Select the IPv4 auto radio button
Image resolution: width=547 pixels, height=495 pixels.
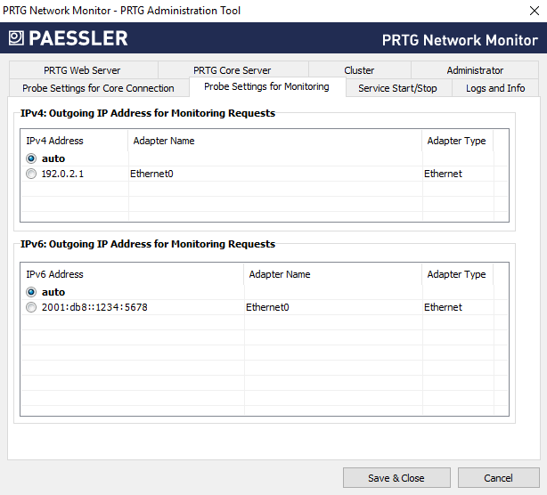[x=31, y=158]
